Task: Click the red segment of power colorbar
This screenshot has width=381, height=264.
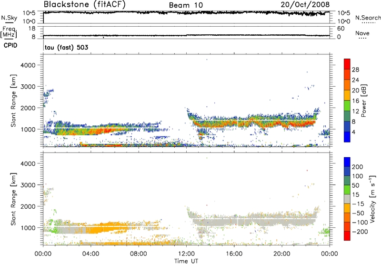Action: pyautogui.click(x=347, y=64)
